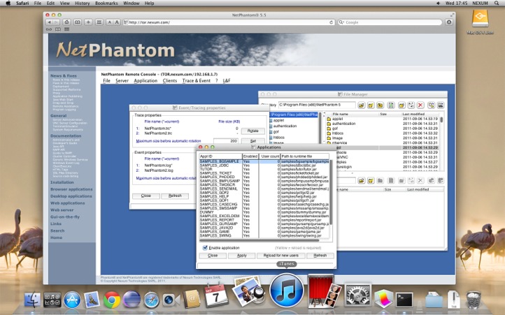
Task: Open the File menu in Remote Console
Action: pos(106,81)
